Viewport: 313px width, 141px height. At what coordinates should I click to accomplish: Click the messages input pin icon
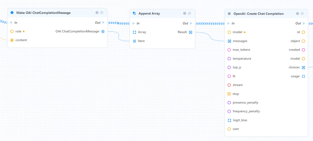[229, 41]
